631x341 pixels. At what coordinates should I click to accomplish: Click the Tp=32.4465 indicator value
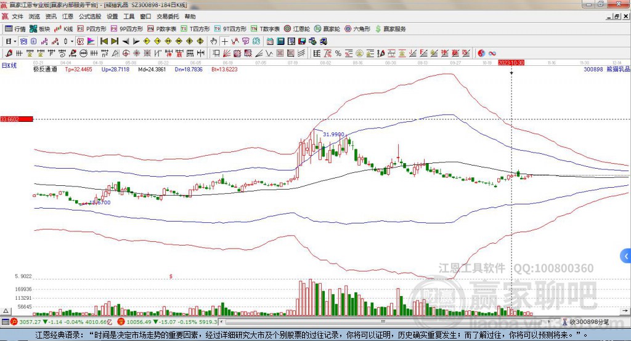pos(78,69)
